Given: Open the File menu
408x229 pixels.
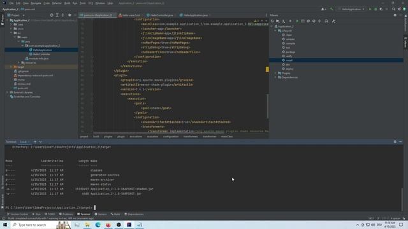Looking at the screenshot, I should click(11, 3).
